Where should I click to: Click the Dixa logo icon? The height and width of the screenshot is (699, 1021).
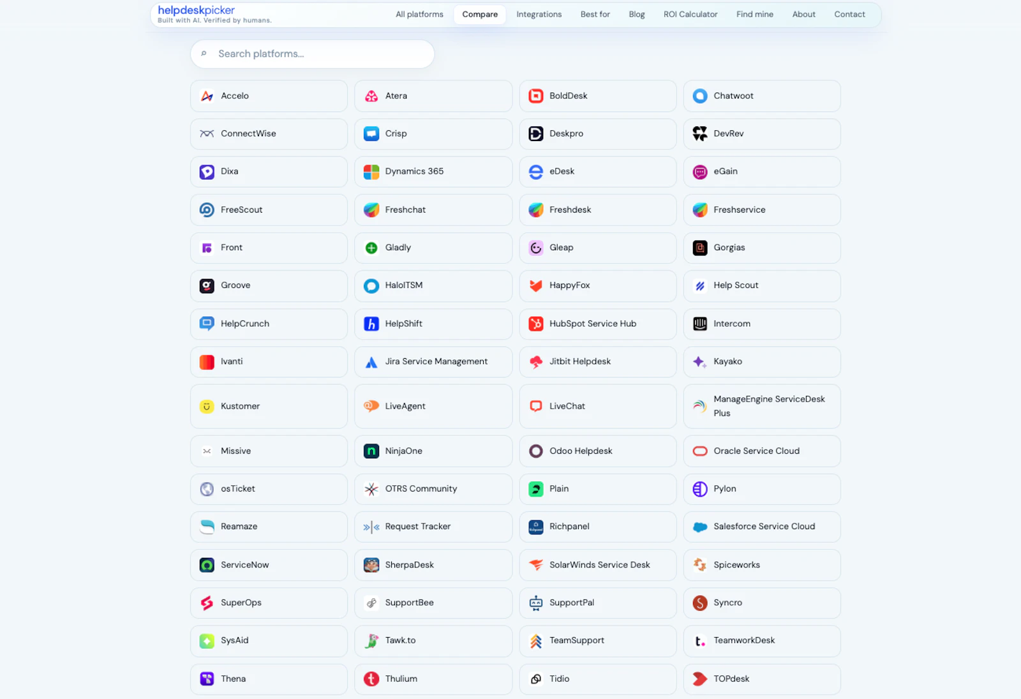(x=207, y=172)
